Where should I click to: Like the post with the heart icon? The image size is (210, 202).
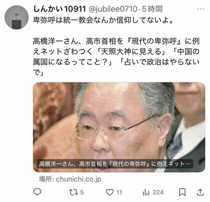click(x=110, y=192)
